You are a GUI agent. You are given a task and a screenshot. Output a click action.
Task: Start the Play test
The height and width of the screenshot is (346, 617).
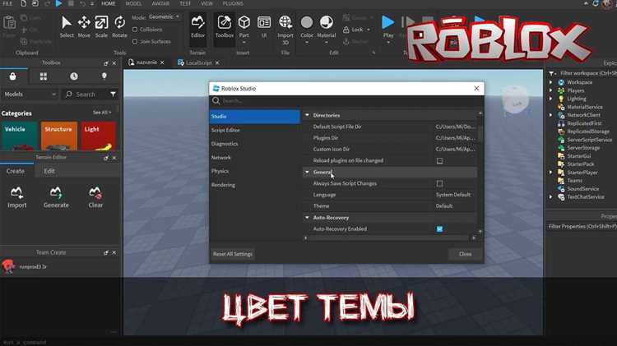[x=388, y=22]
